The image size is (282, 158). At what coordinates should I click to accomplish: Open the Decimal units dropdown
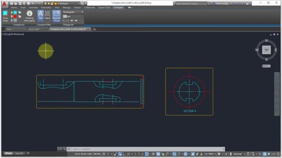pos(239,154)
